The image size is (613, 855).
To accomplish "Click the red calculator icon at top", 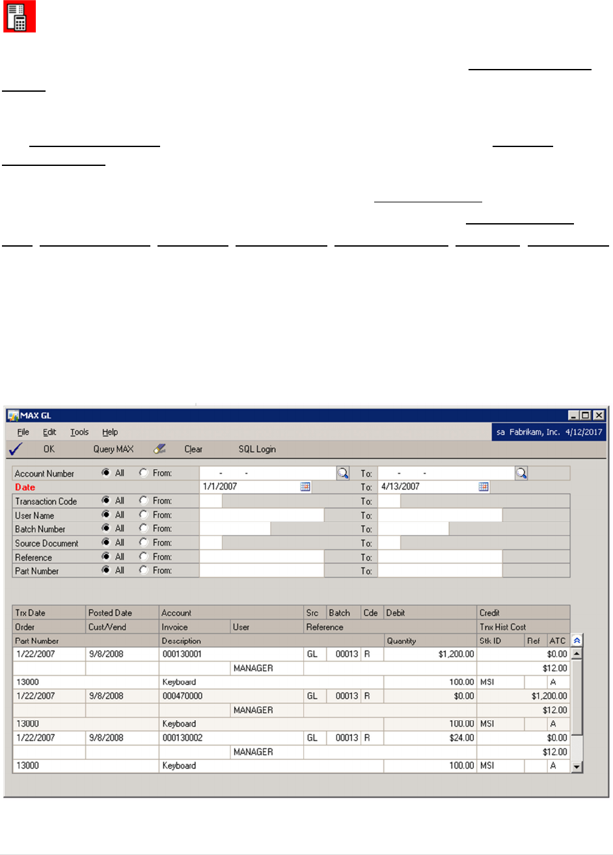I will (x=20, y=16).
